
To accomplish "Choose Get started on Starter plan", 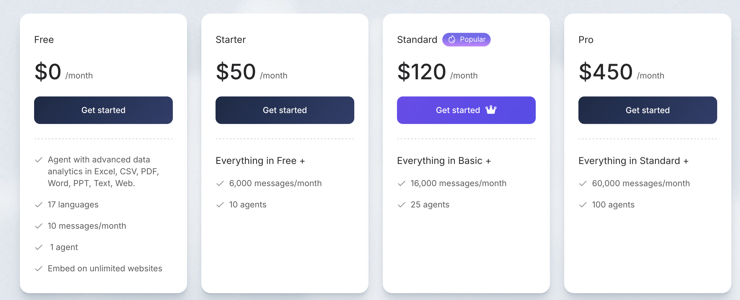I will coord(285,110).
